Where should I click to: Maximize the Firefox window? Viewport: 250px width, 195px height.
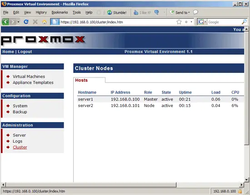click(x=240, y=4)
